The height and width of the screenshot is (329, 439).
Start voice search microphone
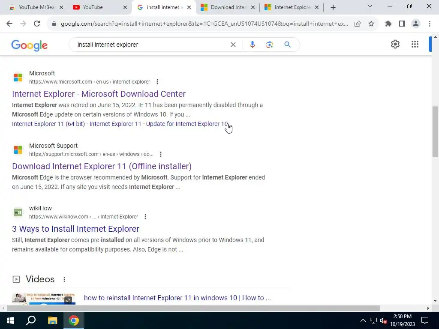pyautogui.click(x=252, y=45)
